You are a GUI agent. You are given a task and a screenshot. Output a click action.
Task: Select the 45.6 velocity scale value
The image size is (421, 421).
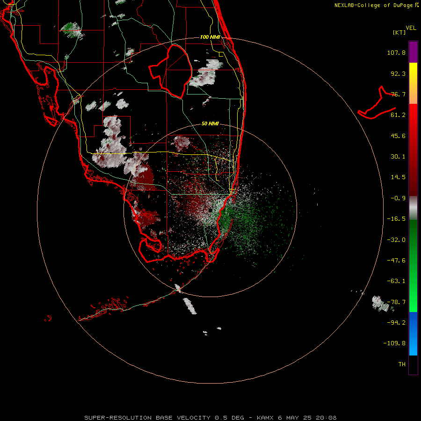click(398, 136)
